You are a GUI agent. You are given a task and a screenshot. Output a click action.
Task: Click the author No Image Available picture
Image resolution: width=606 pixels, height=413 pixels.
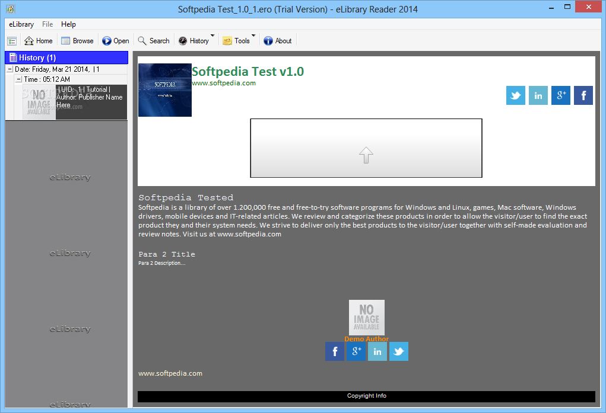367,317
